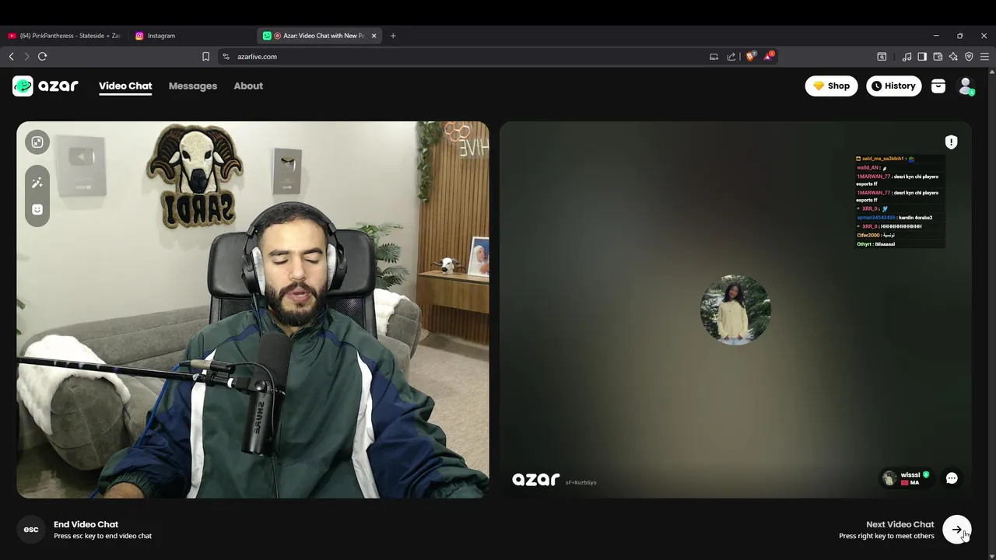Screen dimensions: 996x560
Task: Open Brave Rewards triangle icon
Action: pos(769,56)
